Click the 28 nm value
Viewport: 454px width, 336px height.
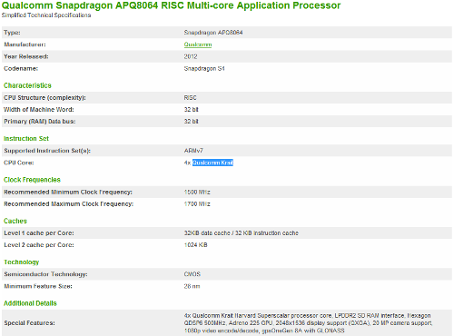[192, 286]
